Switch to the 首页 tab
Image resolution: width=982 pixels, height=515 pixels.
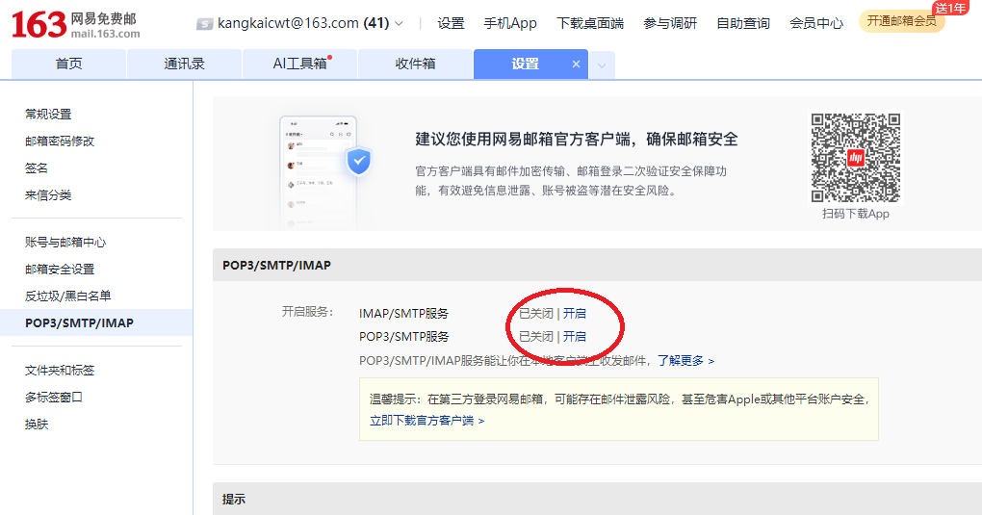coord(68,64)
